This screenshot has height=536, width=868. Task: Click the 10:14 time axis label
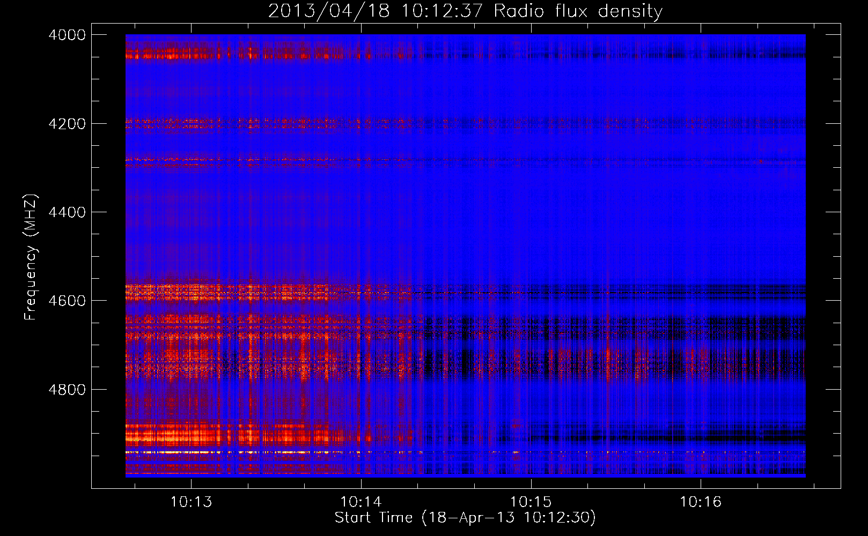point(361,502)
